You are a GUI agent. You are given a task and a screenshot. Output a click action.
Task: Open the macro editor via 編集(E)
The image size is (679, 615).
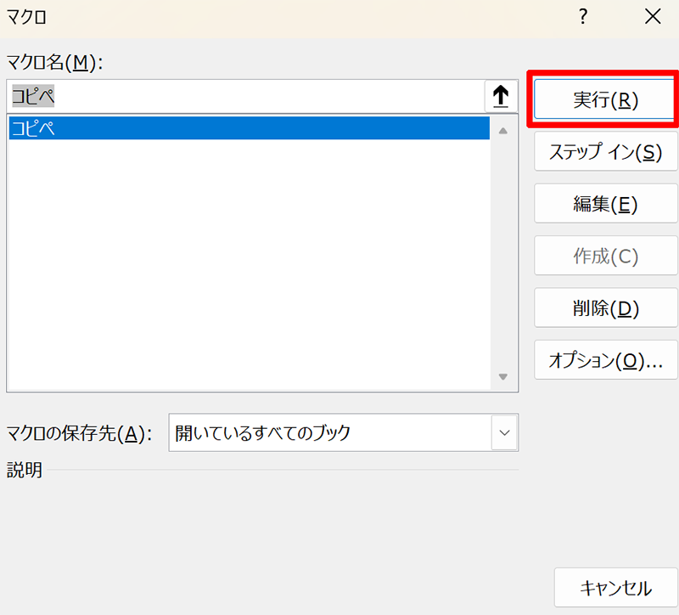[605, 204]
